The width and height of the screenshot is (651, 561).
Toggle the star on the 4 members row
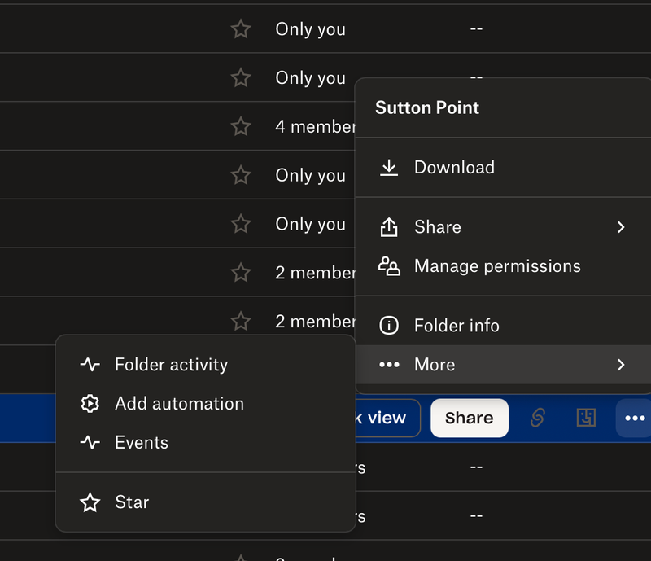click(241, 126)
